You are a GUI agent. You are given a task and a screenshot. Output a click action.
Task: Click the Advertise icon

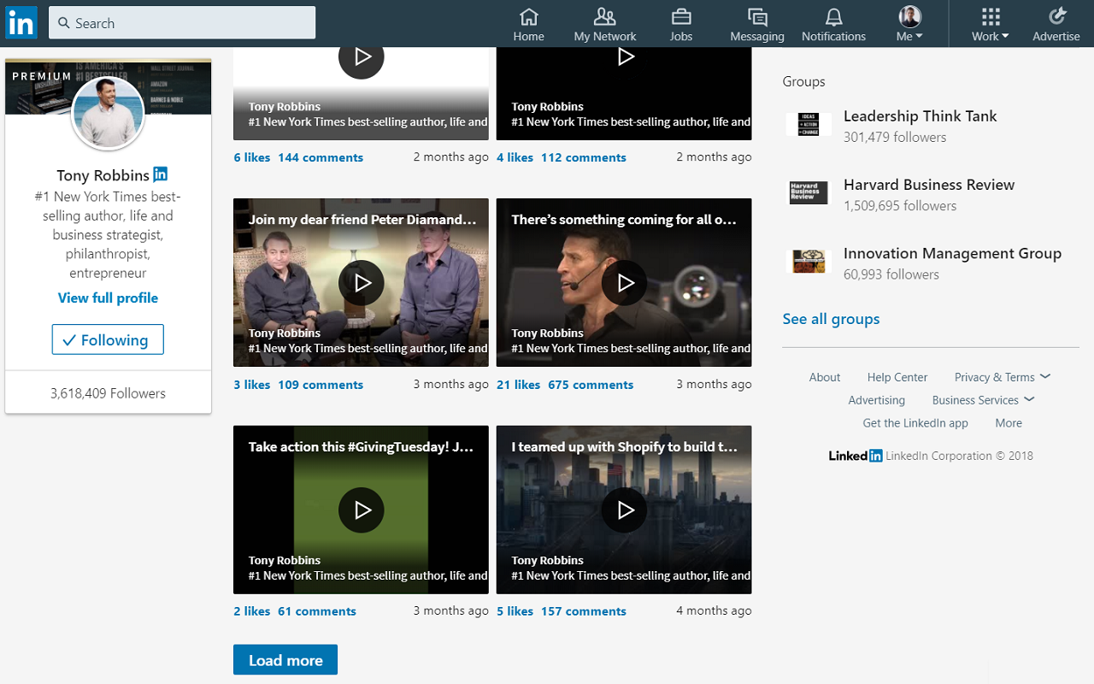point(1056,23)
